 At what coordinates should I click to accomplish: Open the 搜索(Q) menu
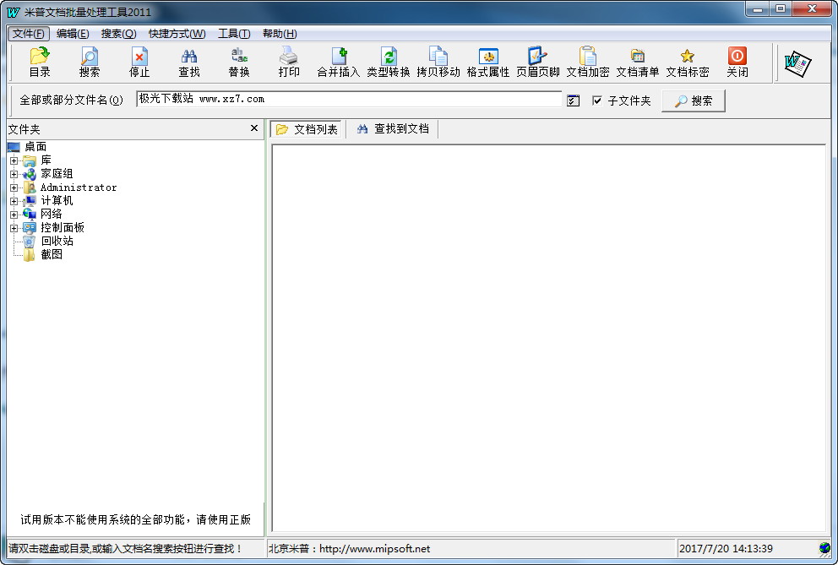click(x=118, y=34)
